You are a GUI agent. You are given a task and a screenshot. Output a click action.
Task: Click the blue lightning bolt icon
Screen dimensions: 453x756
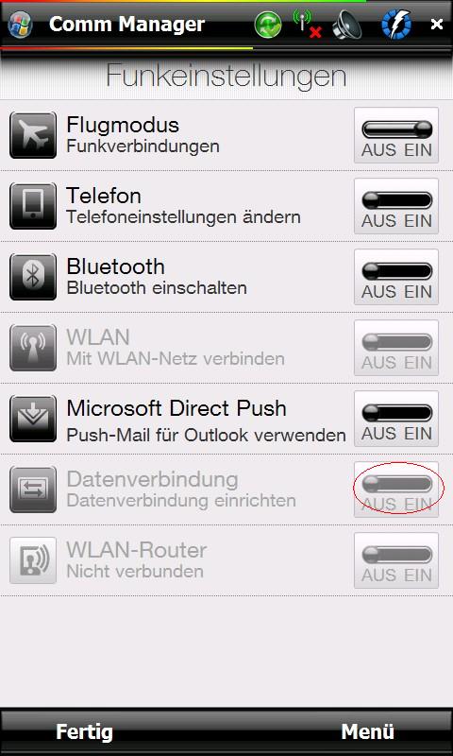396,25
